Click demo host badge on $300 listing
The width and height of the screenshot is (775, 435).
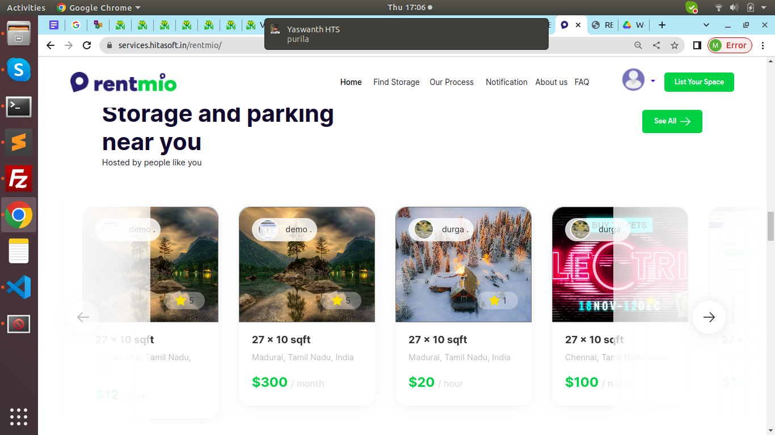[x=284, y=229]
